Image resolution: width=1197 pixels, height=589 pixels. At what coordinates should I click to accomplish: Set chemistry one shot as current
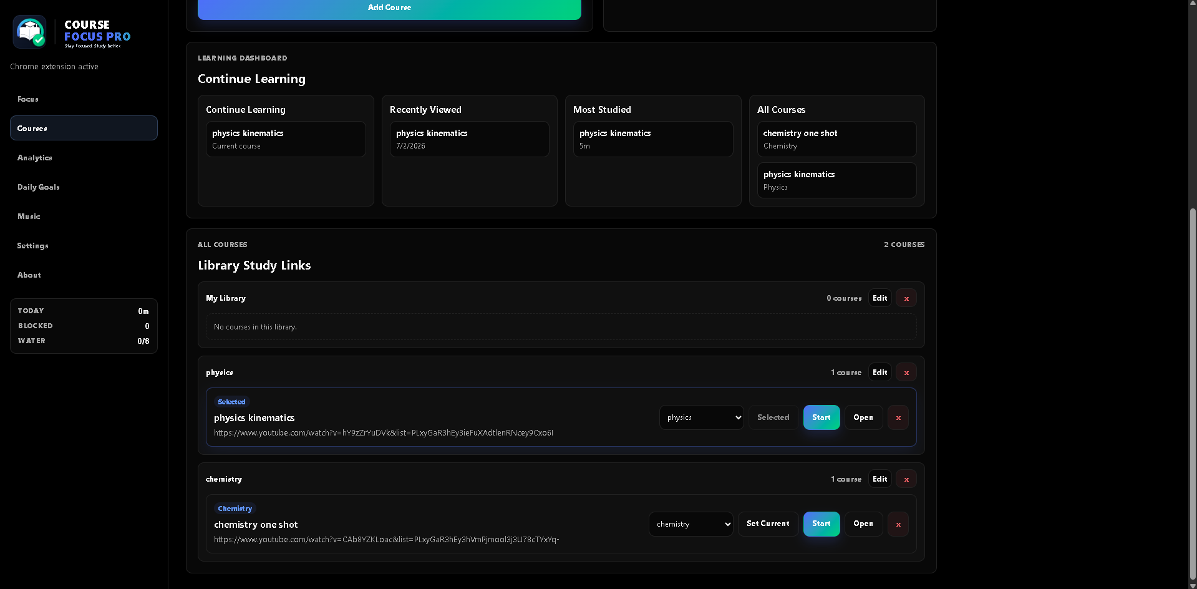click(768, 524)
